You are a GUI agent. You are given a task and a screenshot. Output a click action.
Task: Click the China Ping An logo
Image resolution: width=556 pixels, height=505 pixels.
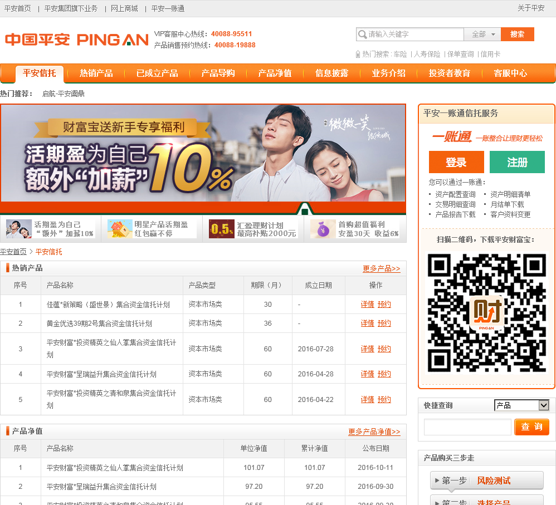pos(76,40)
